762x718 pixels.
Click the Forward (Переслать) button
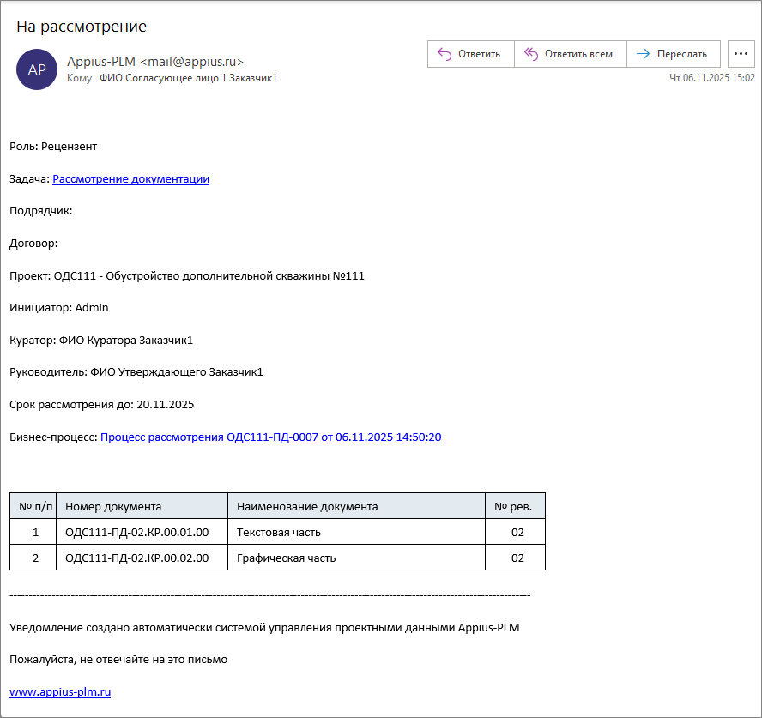click(x=673, y=54)
